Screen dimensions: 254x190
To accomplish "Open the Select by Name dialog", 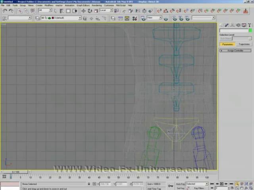I will point(62,11).
